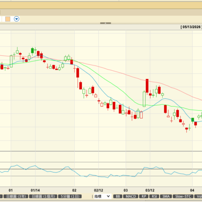This screenshot has width=202, height=202.
Task: Click the 05/13/2026 date label
Action: tap(191, 27)
